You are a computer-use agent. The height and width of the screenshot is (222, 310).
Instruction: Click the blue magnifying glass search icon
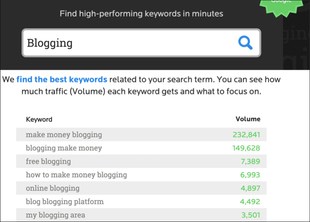pyautogui.click(x=245, y=43)
